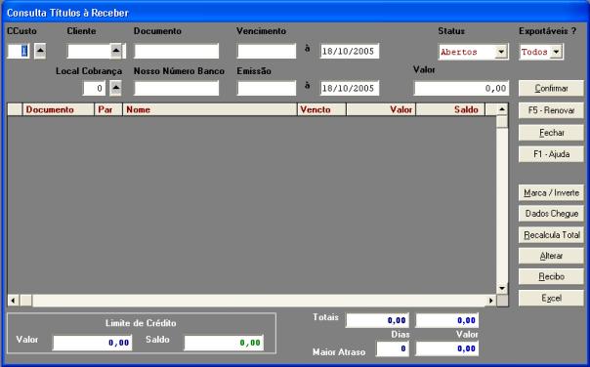Open the Exportáveis dropdown showing Todos
Screen dimensions: 590x367
556,52
